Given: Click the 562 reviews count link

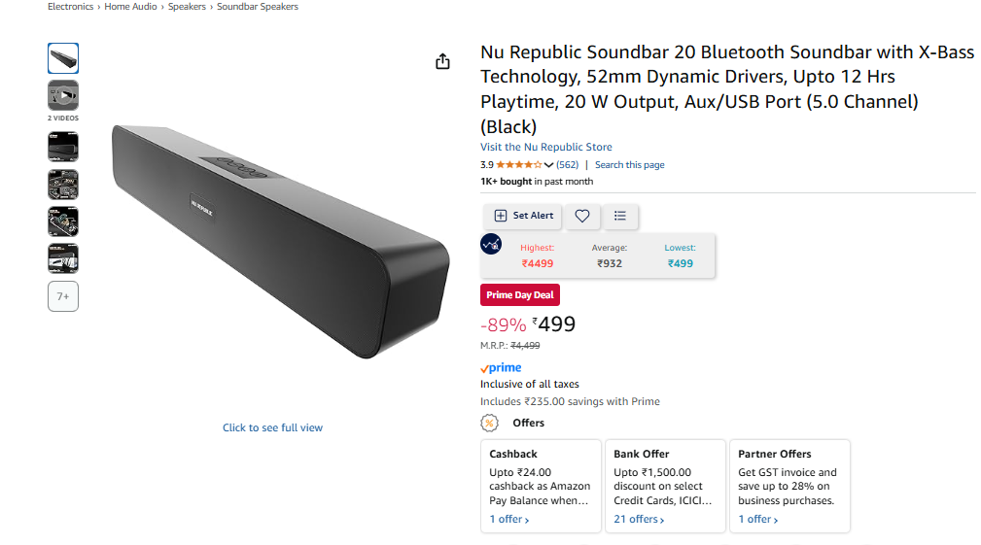Looking at the screenshot, I should point(567,165).
